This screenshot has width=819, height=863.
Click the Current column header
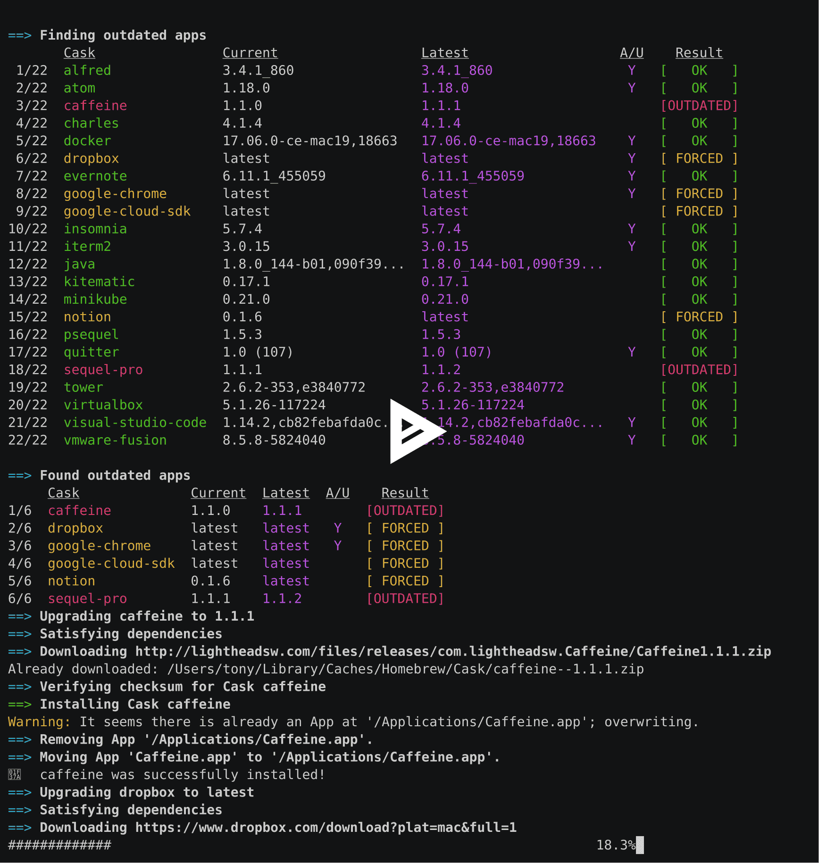(x=250, y=52)
